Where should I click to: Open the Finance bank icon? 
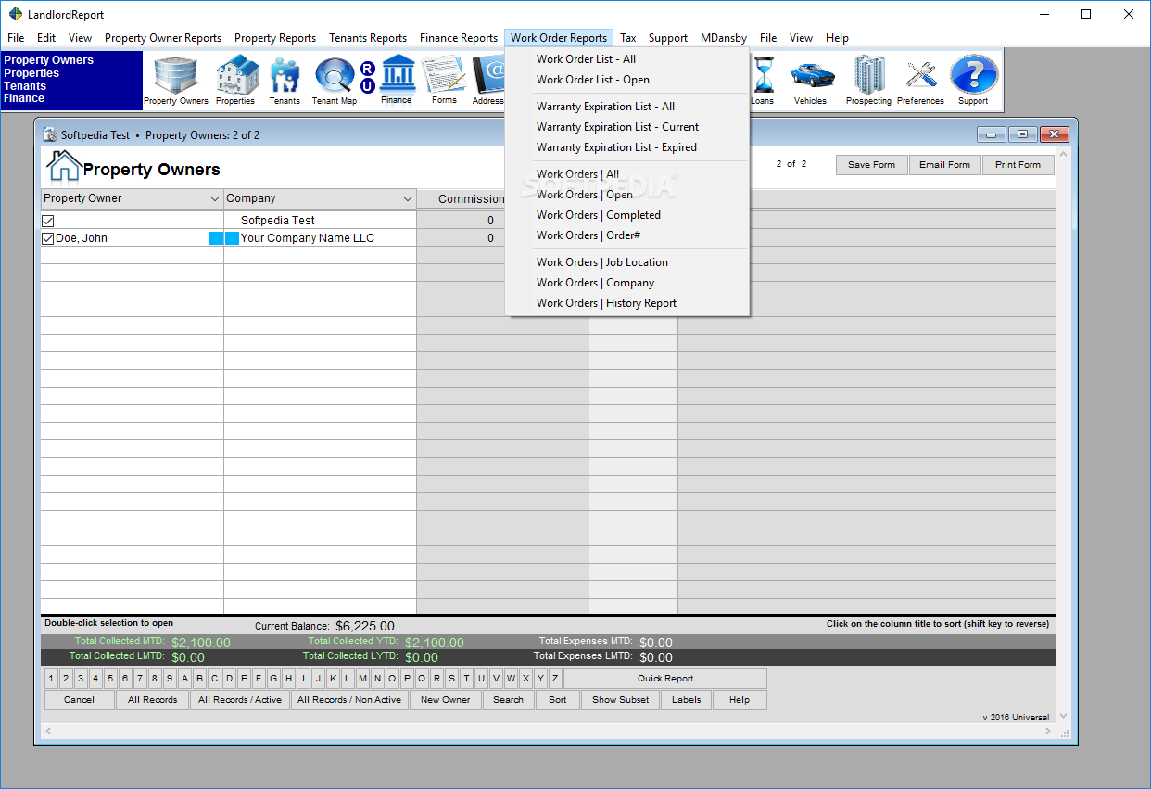[x=397, y=79]
